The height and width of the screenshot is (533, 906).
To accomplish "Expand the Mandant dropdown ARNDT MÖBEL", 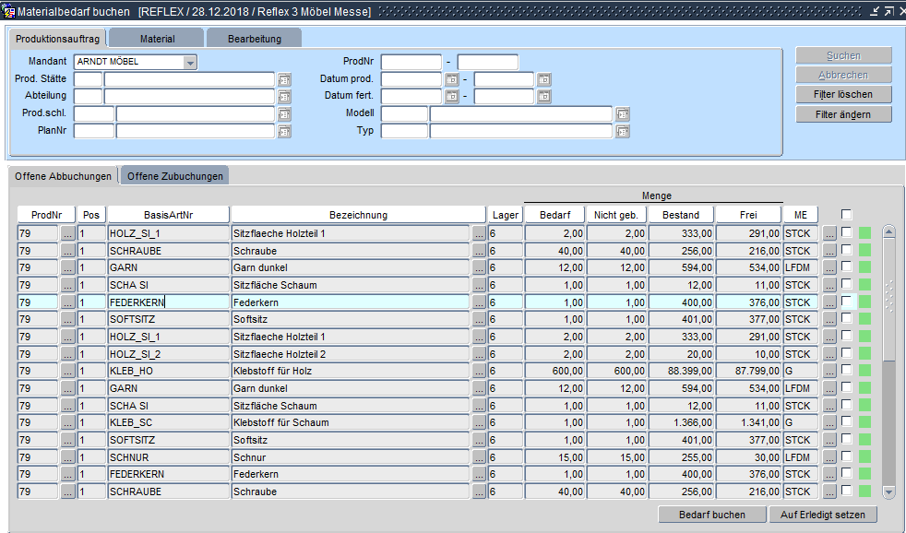I will [190, 63].
